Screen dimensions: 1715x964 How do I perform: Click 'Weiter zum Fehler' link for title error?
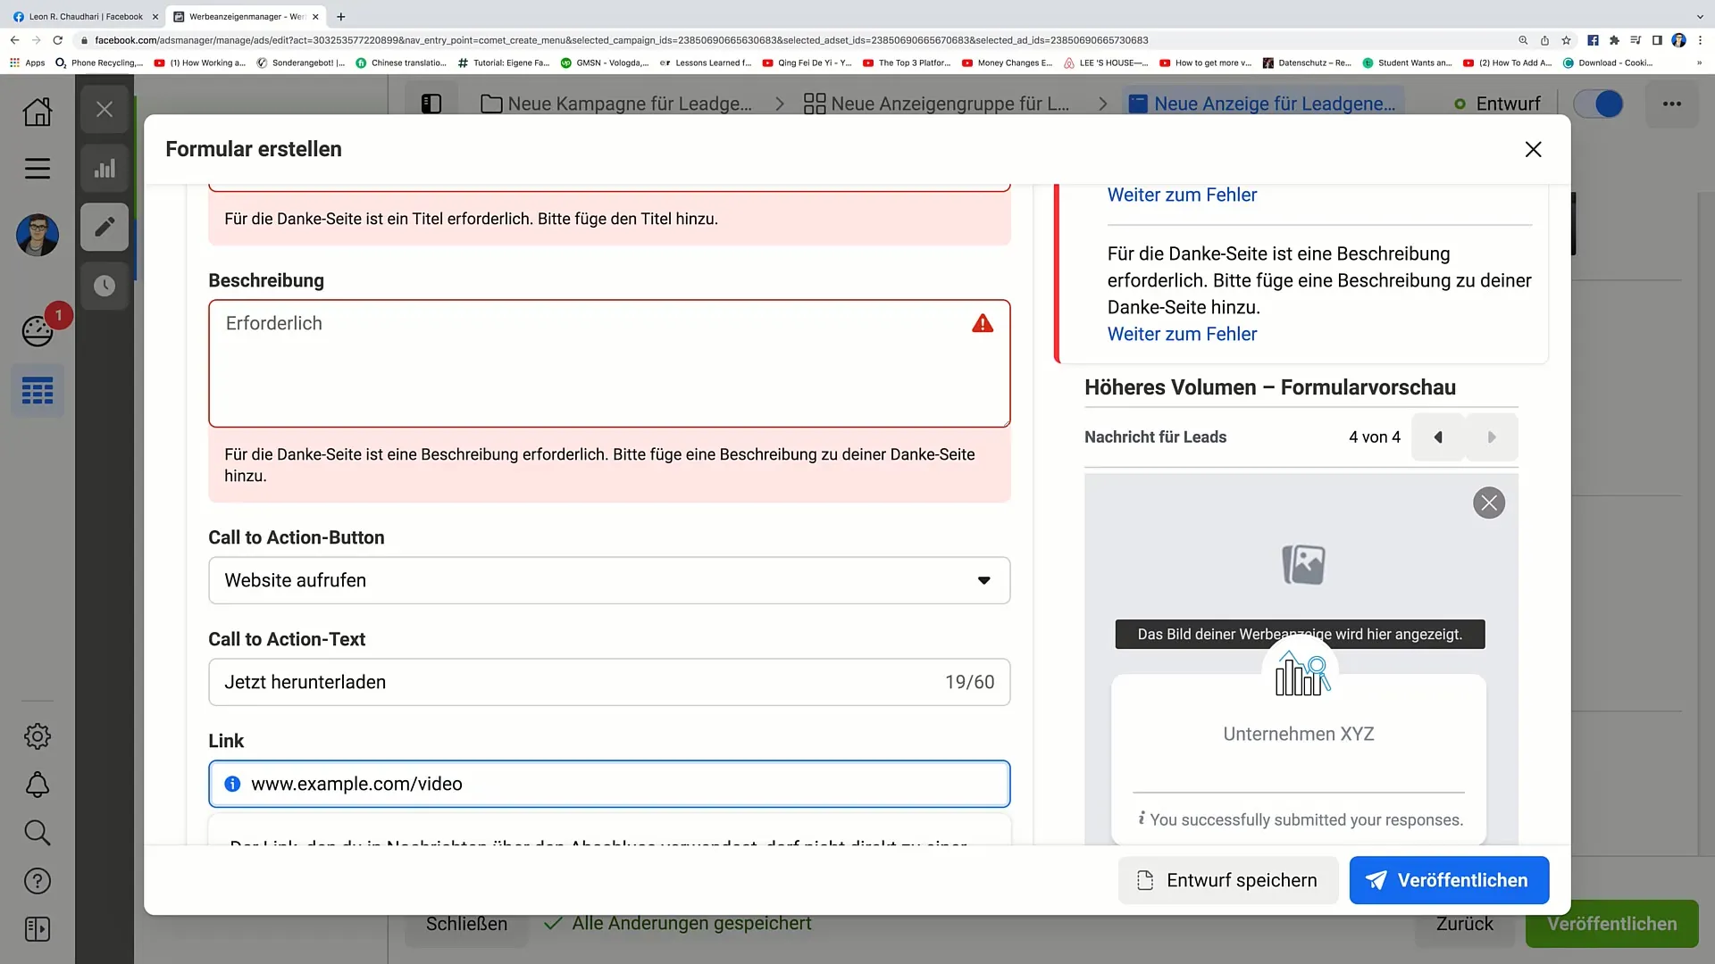point(1182,195)
